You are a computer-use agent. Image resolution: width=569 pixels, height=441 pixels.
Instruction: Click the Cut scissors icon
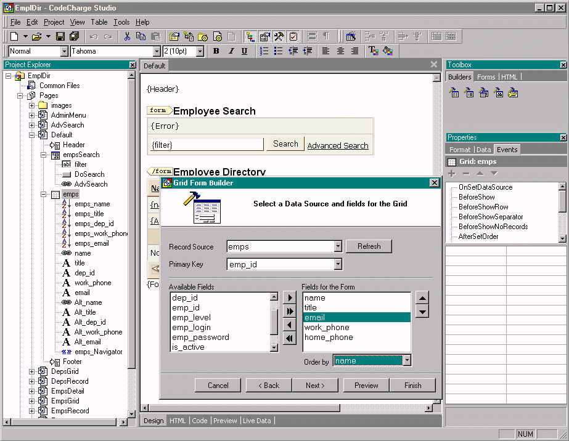click(127, 36)
